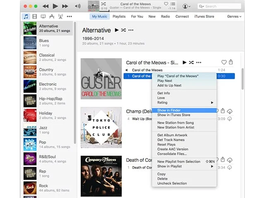The image size is (265, 198).
Task: Select the Blues genre
Action: pyautogui.click(x=47, y=43)
